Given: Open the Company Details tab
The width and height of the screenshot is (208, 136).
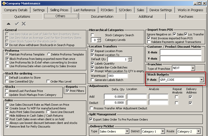Looking at the screenshot, I should pyautogui.click(x=16, y=10).
